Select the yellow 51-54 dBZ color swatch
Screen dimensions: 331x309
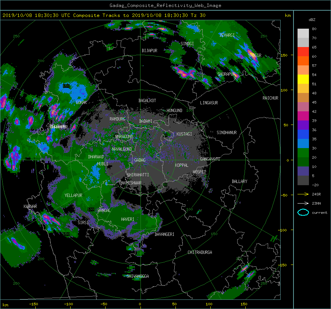303,79
